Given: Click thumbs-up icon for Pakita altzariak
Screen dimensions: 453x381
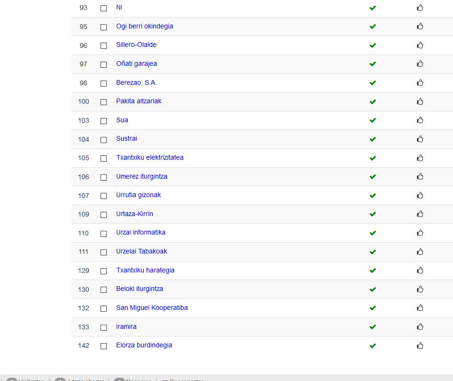Looking at the screenshot, I should coord(420,101).
